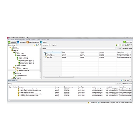
Task: Click the Active Alarms horizontal scrollbar
Action: (60, 100)
